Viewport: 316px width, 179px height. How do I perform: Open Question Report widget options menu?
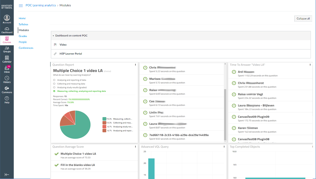[135, 65]
